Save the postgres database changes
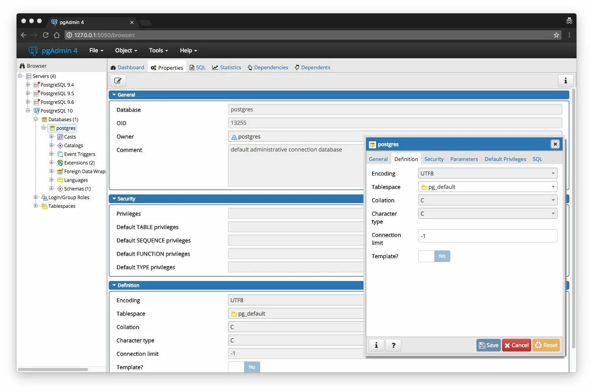 point(488,345)
